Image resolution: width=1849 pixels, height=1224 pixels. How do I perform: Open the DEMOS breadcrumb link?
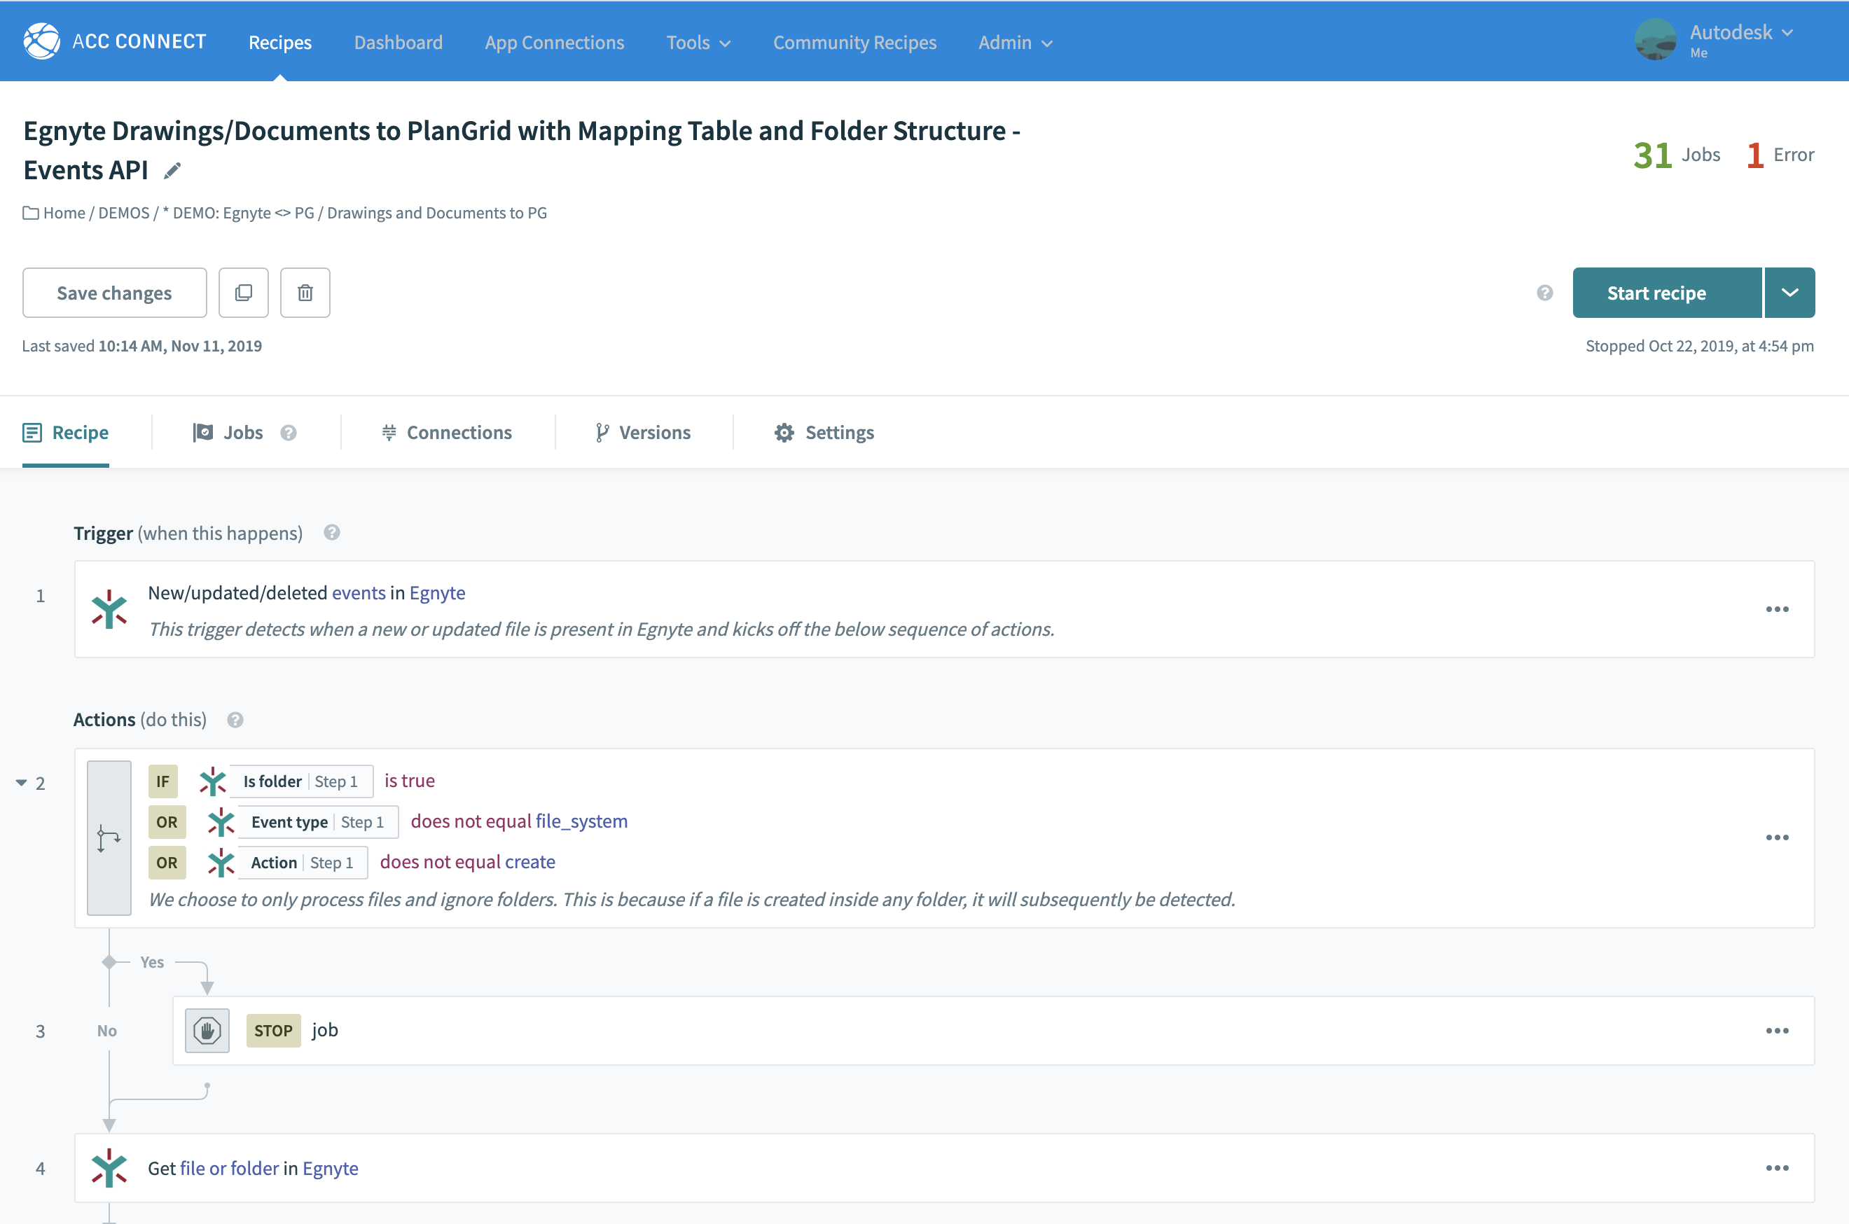[x=123, y=213]
